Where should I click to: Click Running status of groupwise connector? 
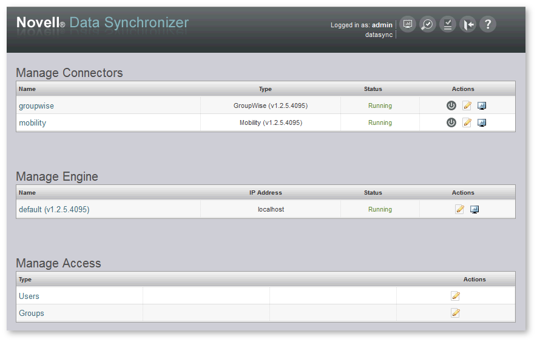[x=380, y=106]
